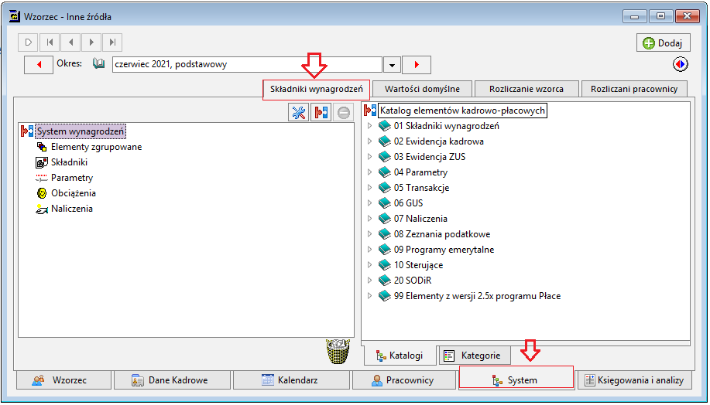Go to previous period with red left arrow
This screenshot has height=405, width=710.
pos(39,65)
